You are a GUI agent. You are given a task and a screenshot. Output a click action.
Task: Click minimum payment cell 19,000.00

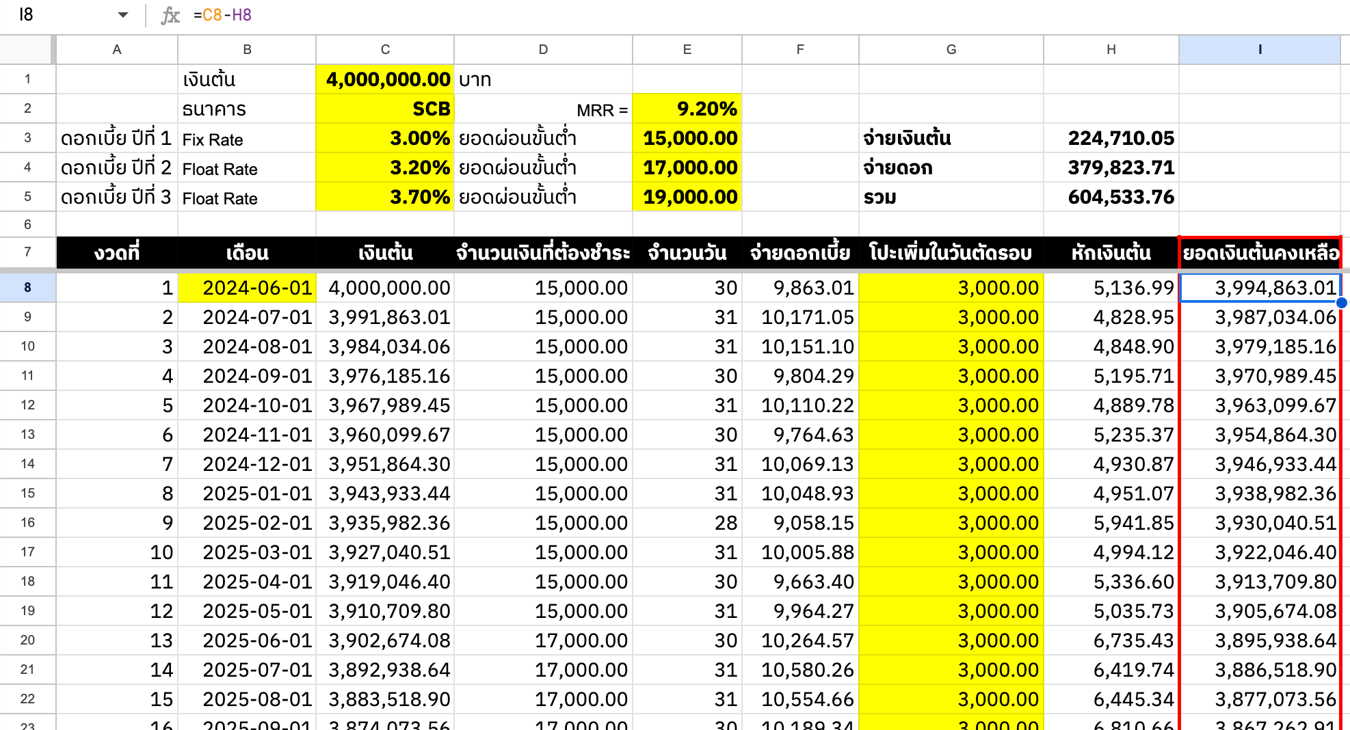687,197
